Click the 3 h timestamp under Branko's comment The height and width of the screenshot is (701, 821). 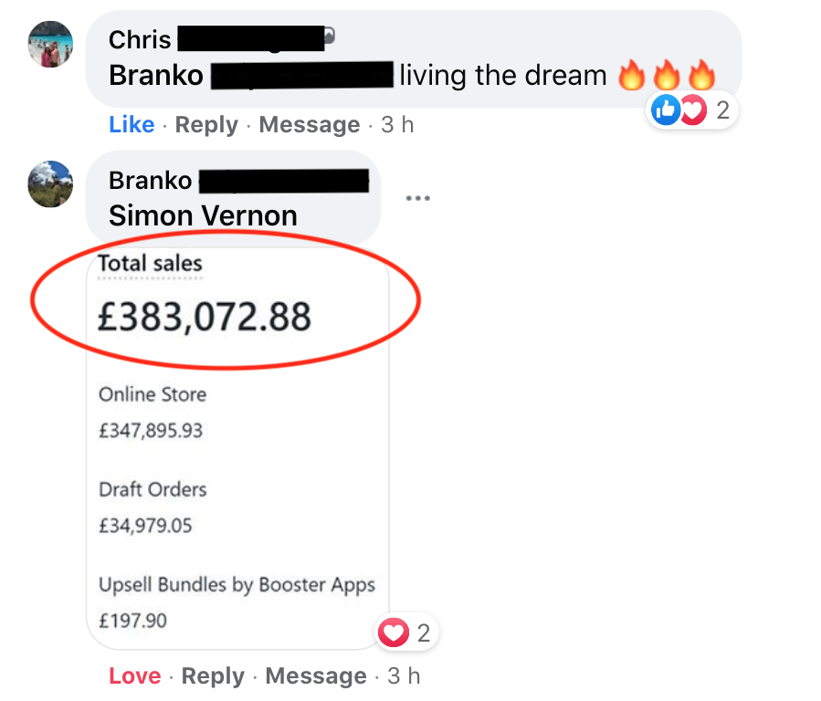pyautogui.click(x=404, y=675)
